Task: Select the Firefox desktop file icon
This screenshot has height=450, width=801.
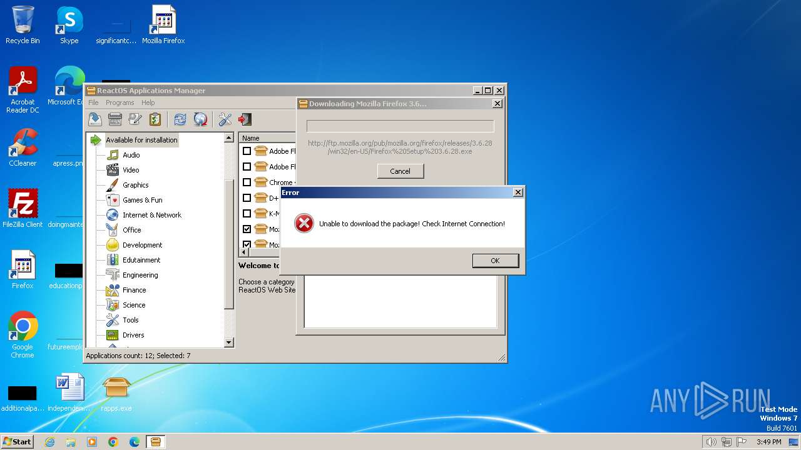Action: click(x=23, y=270)
